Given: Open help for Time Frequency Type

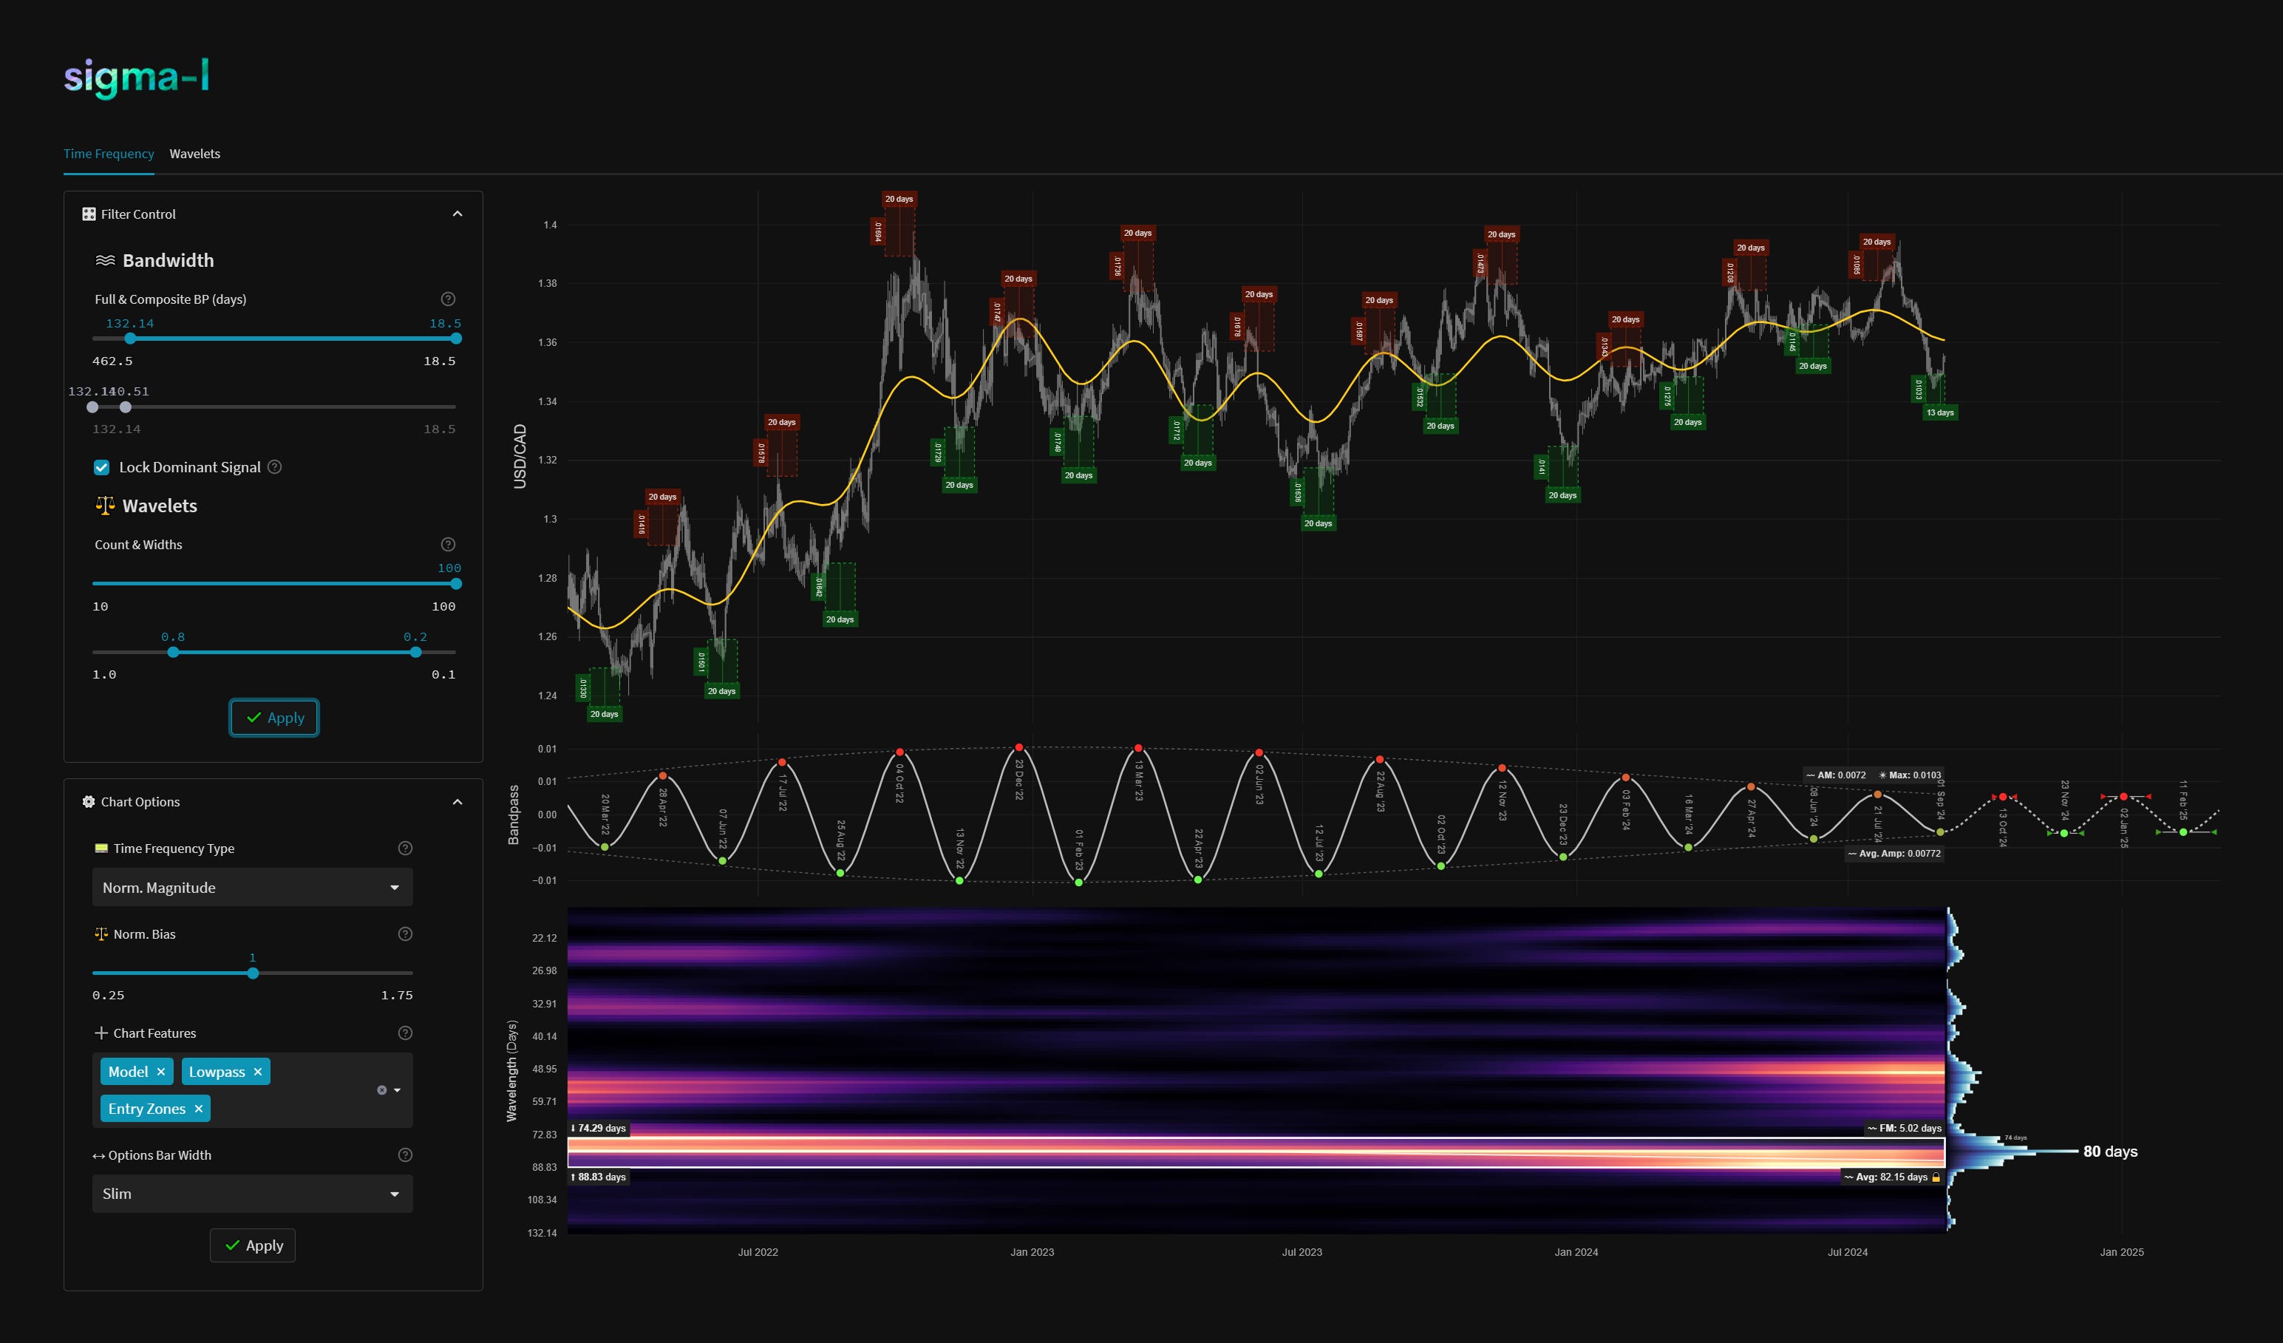Looking at the screenshot, I should [405, 849].
